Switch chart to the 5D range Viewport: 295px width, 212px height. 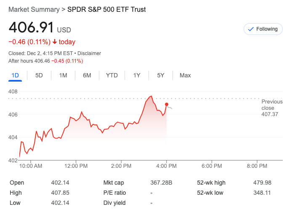point(39,75)
